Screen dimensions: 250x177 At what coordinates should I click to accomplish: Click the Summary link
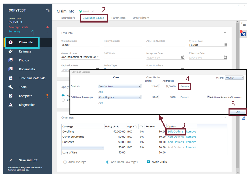point(14,32)
